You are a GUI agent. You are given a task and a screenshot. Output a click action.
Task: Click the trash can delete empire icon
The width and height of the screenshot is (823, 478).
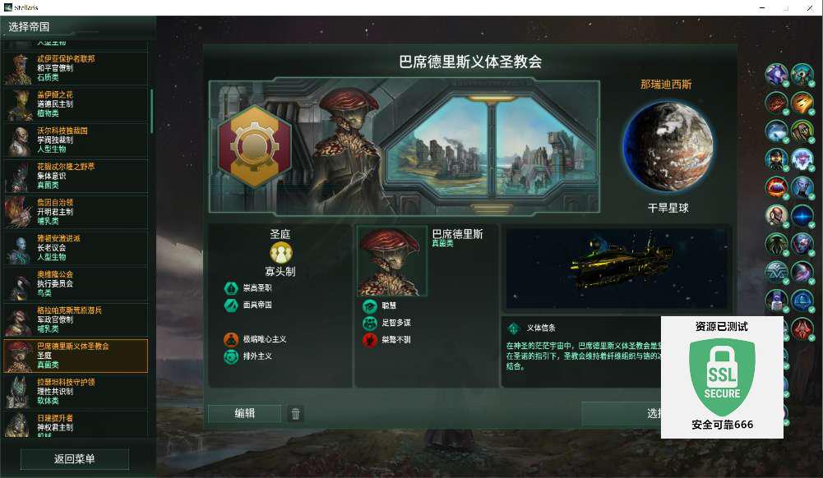pyautogui.click(x=295, y=414)
